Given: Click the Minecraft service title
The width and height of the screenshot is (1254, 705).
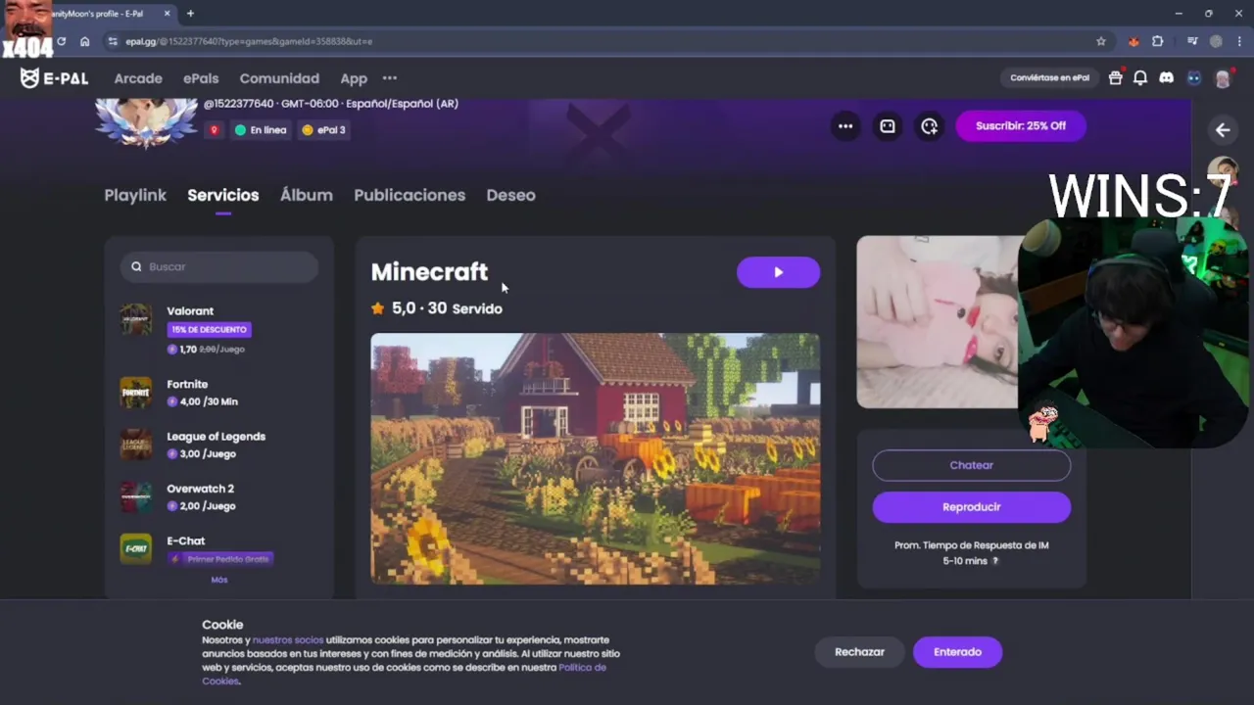Looking at the screenshot, I should (x=429, y=272).
